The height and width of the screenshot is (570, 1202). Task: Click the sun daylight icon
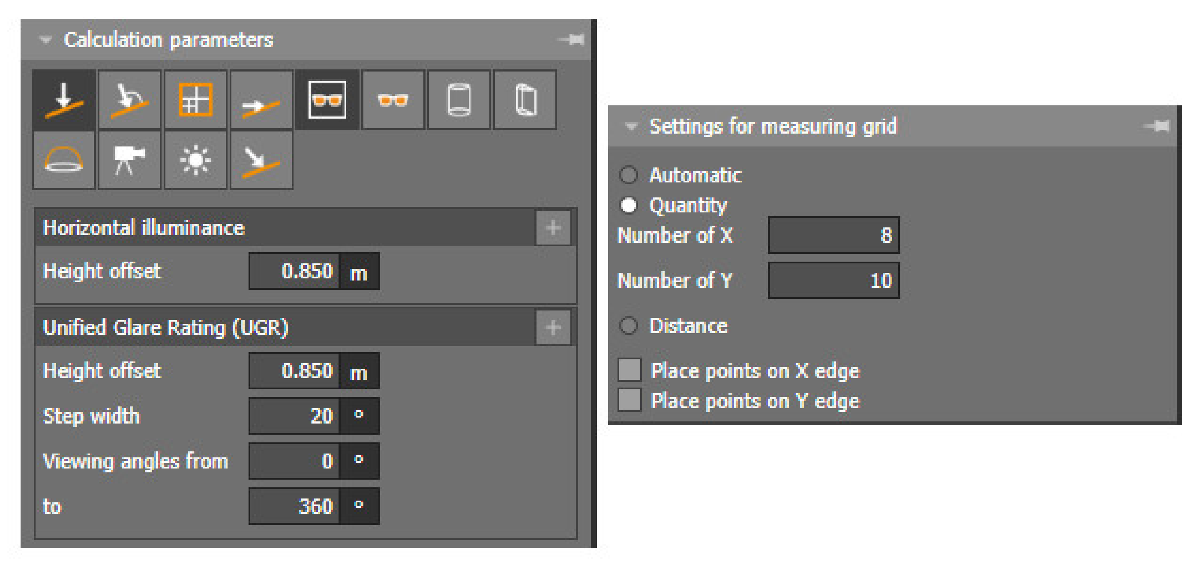195,160
